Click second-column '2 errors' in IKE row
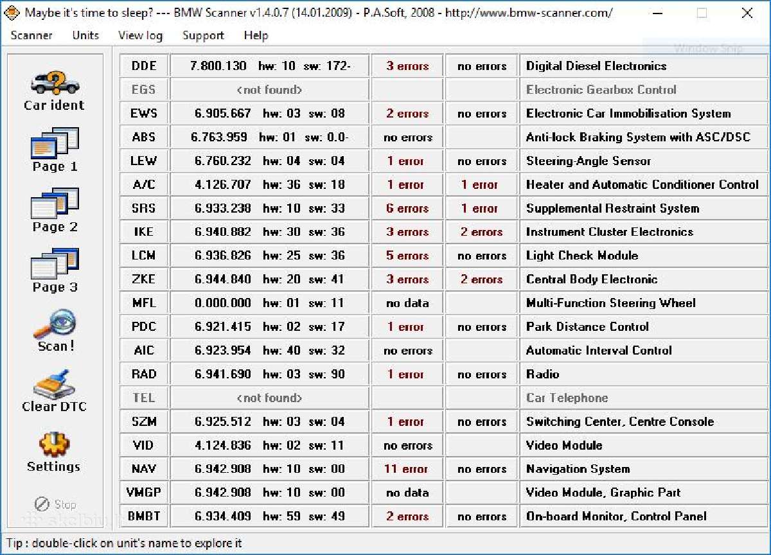 coord(481,233)
